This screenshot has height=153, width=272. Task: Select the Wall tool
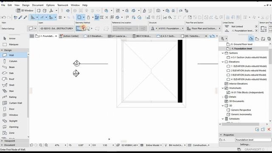click(14, 55)
